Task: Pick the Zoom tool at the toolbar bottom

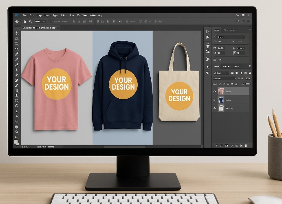Action: (x=17, y=132)
